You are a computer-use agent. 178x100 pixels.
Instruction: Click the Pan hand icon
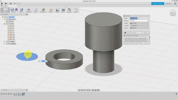tap(85, 90)
